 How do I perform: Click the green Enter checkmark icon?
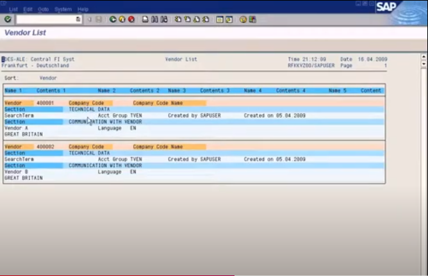8,19
